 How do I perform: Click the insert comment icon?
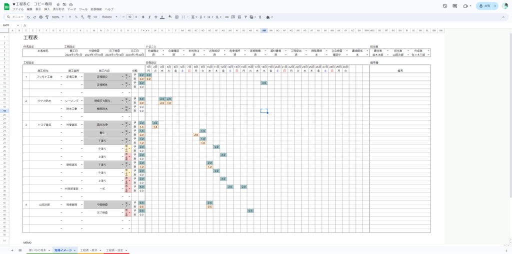pos(233,17)
